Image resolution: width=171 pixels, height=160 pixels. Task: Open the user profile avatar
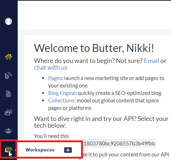coord(8,21)
